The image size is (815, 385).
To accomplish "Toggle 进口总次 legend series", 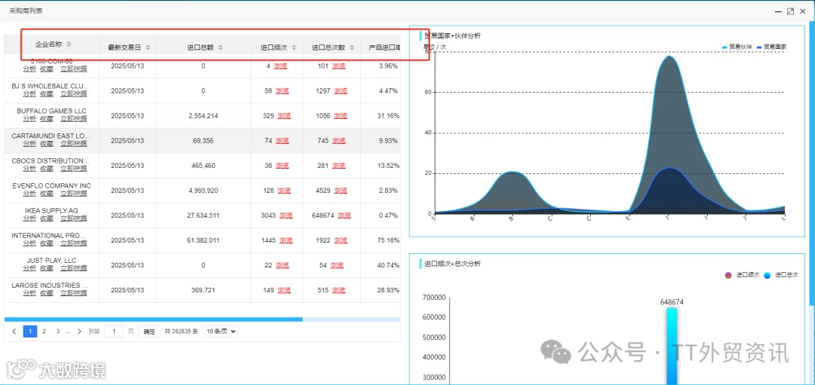I will click(781, 275).
